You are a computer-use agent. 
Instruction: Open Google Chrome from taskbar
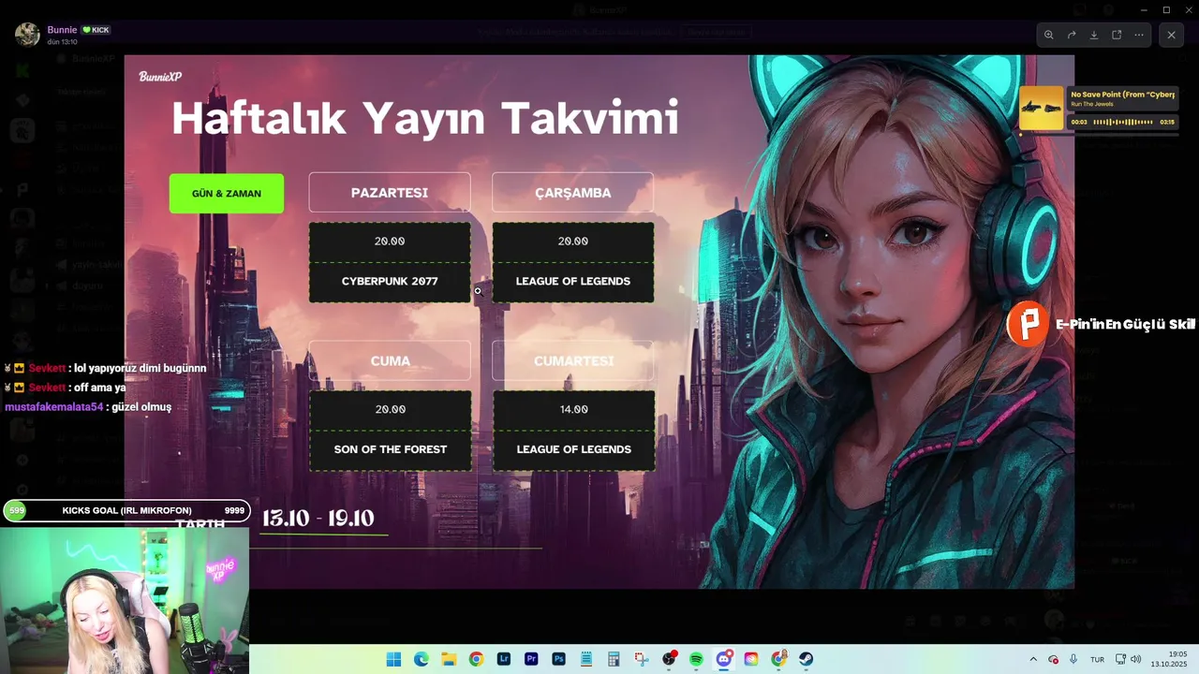tap(476, 659)
